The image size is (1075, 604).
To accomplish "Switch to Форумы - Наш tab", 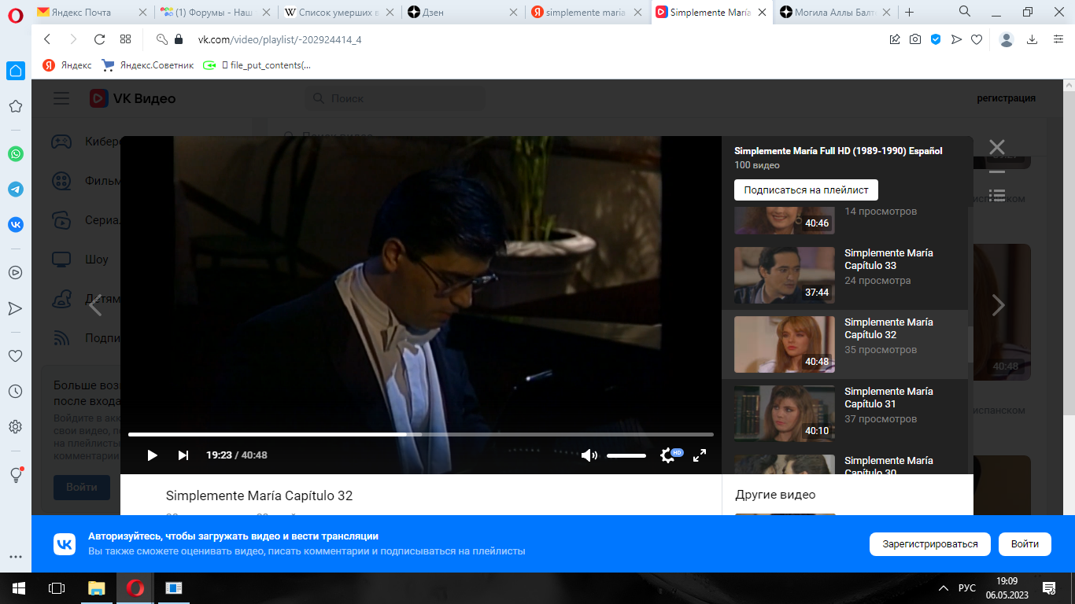I will [x=215, y=12].
